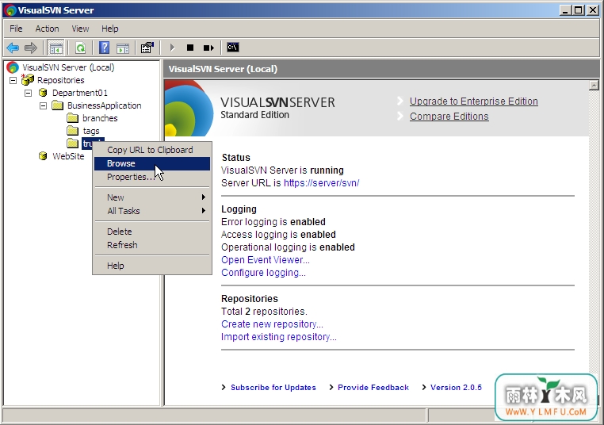Click the Start service play icon
The width and height of the screenshot is (604, 425).
click(172, 48)
